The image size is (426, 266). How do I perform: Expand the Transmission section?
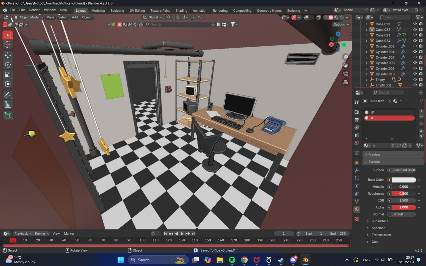pyautogui.click(x=381, y=235)
